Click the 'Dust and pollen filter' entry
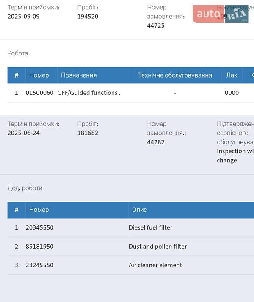254x302 pixels. click(158, 247)
